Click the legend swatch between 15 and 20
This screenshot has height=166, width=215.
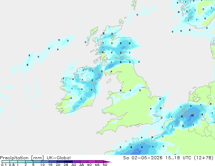53,162
